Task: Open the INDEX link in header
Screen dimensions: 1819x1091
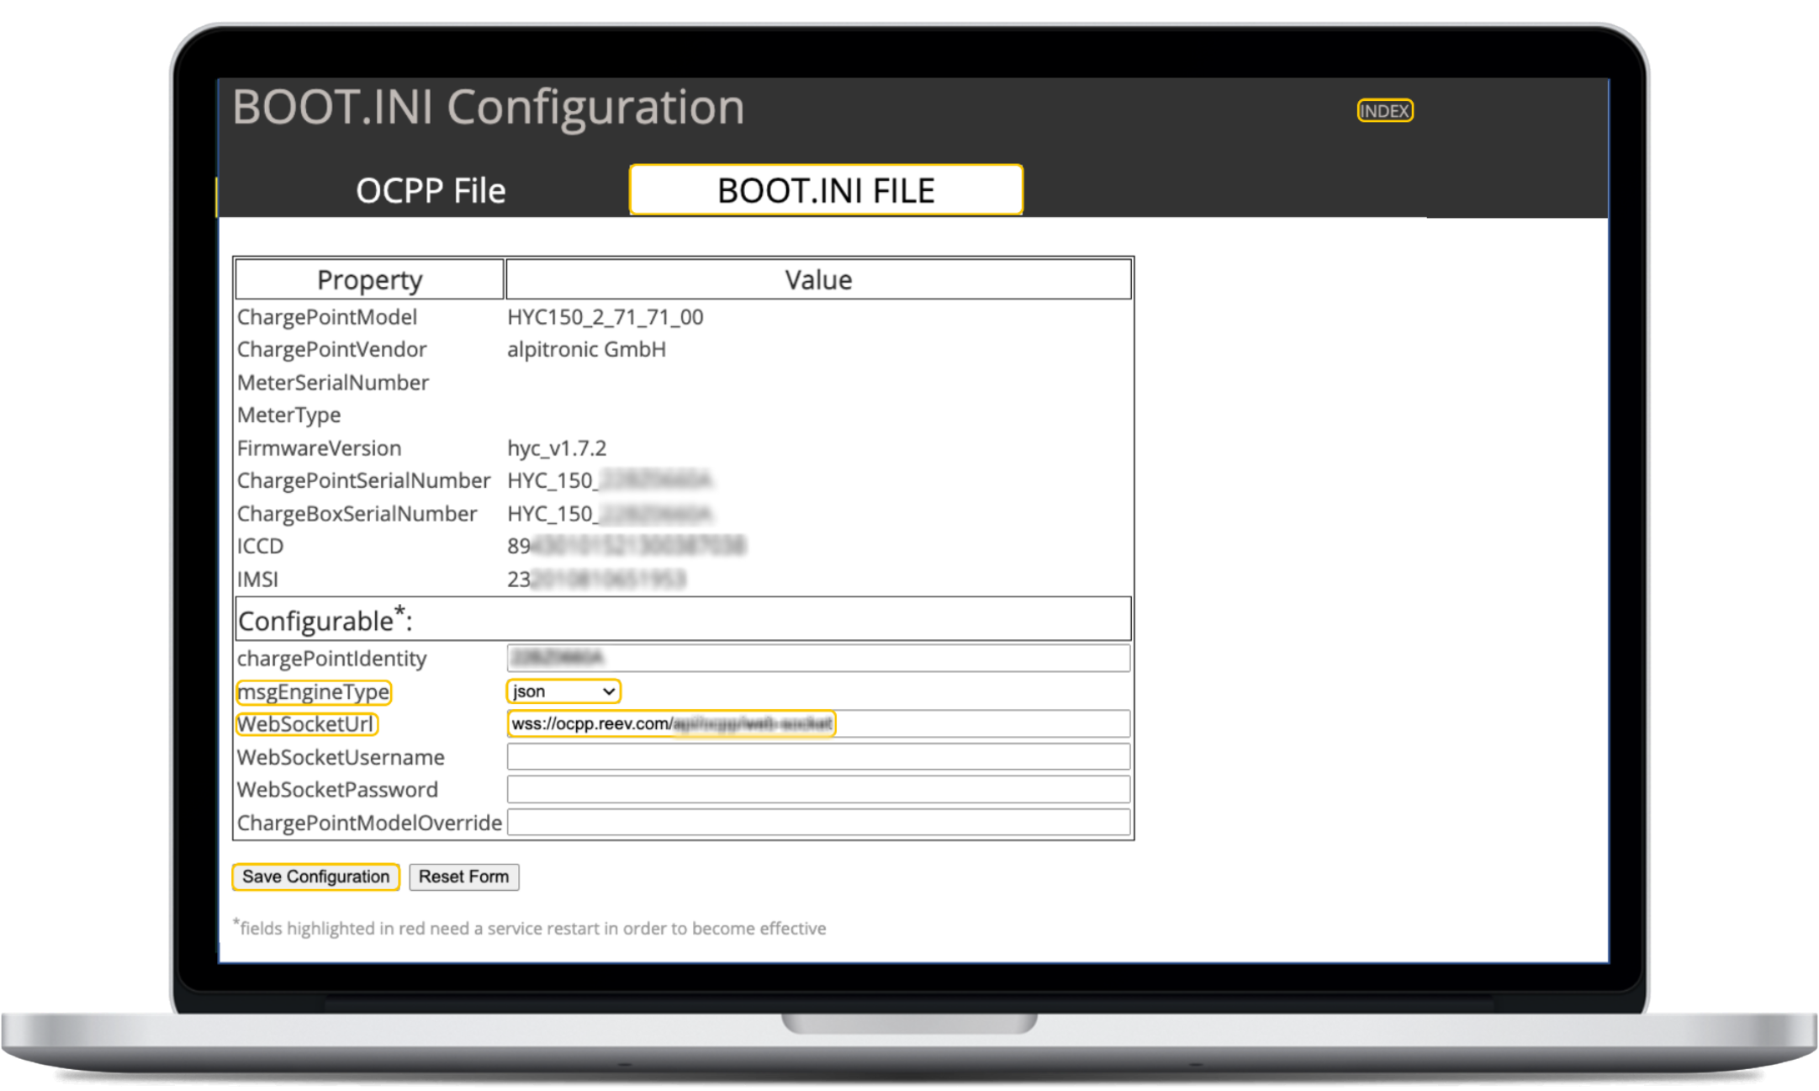Action: 1384,111
